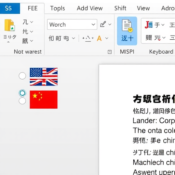
Task: Expand third small dropdown in clipboard group
Action: pyautogui.click(x=31, y=41)
